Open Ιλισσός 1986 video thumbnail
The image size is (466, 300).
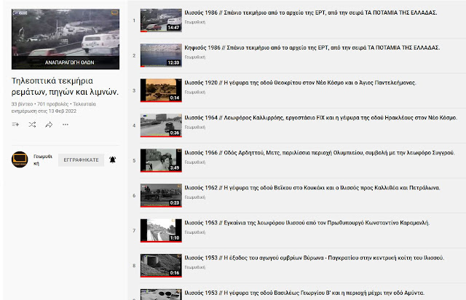[161, 20]
